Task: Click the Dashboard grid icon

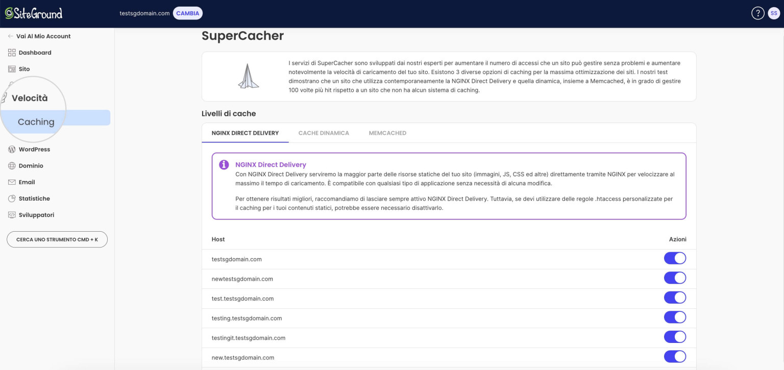Action: click(x=12, y=53)
